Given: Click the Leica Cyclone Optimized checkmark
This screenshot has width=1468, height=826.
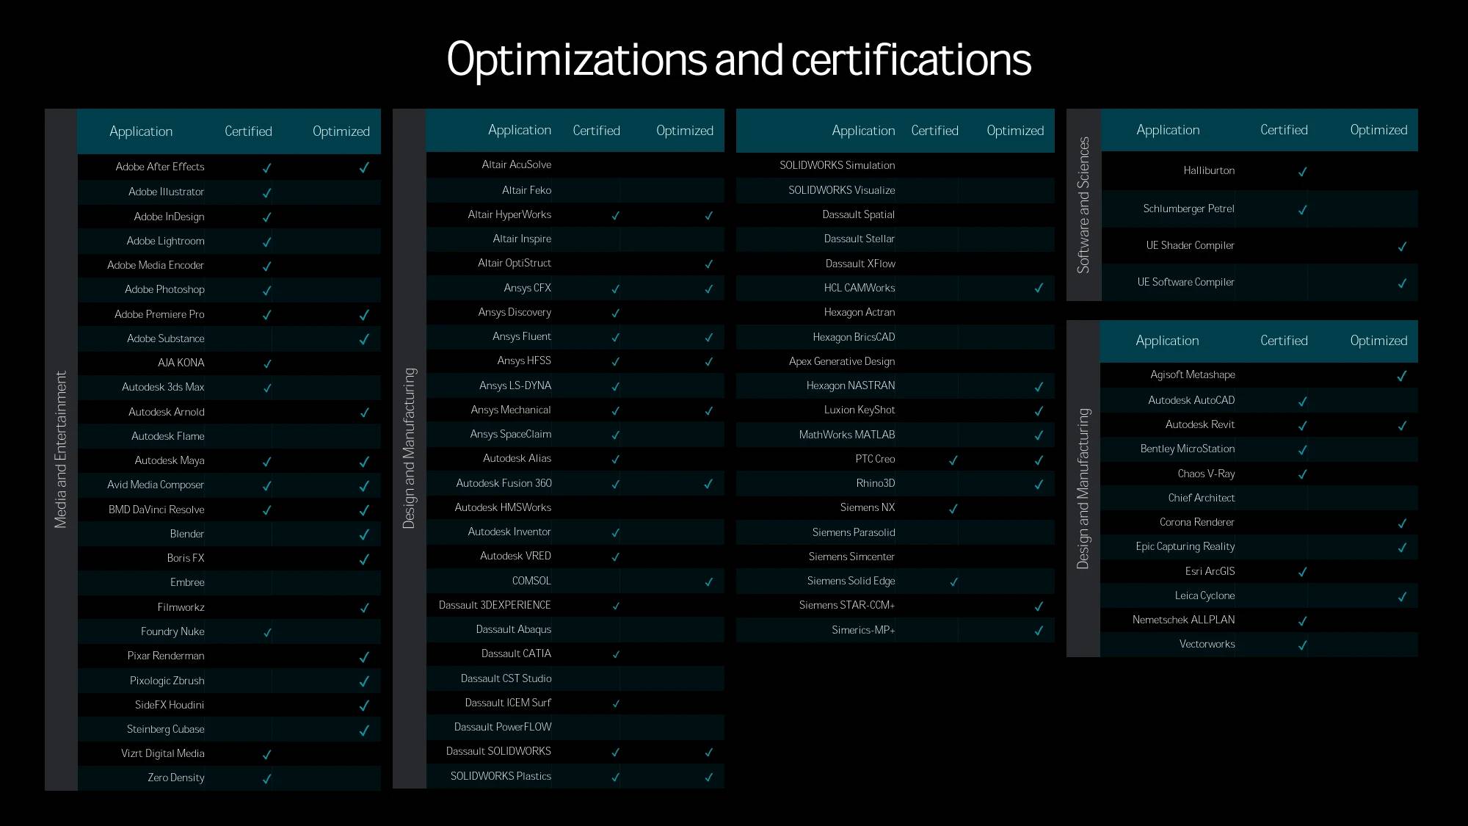Looking at the screenshot, I should [1402, 597].
